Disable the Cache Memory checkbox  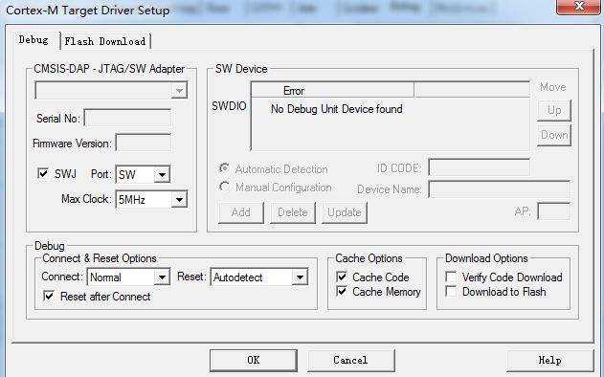(342, 291)
